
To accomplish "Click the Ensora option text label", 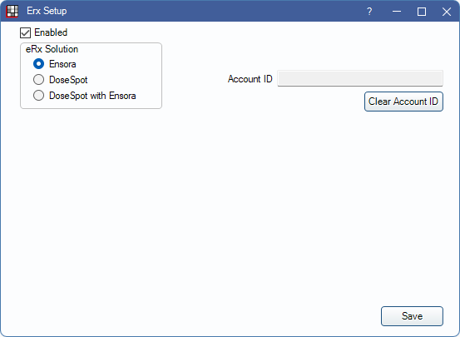I will (62, 64).
